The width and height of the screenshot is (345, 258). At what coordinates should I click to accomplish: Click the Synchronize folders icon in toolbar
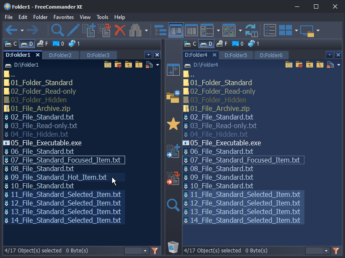tap(251, 30)
